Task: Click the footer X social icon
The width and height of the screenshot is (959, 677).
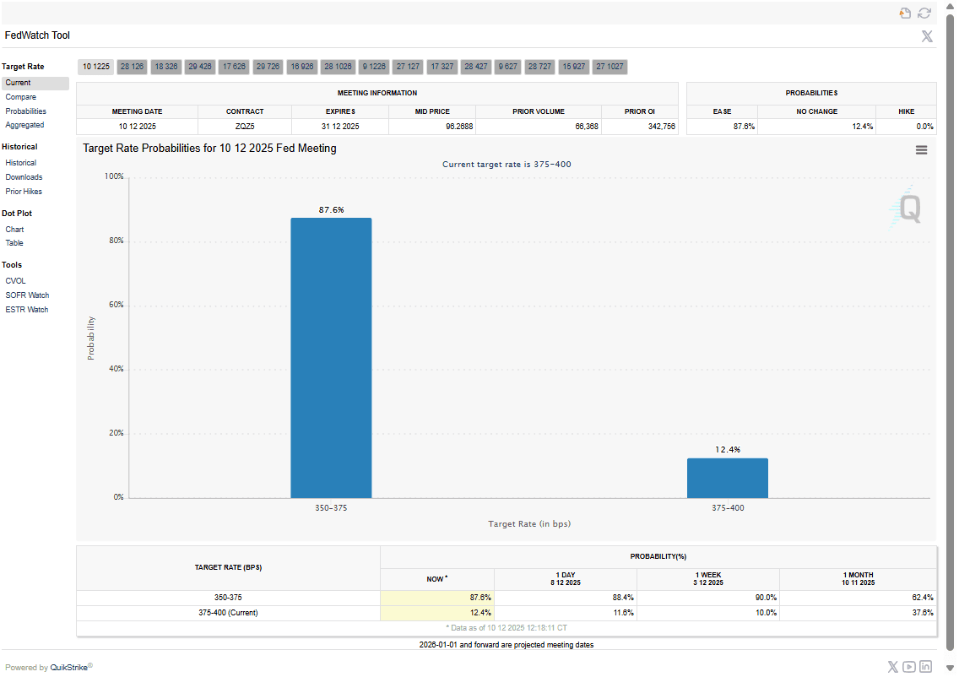Action: pos(892,667)
